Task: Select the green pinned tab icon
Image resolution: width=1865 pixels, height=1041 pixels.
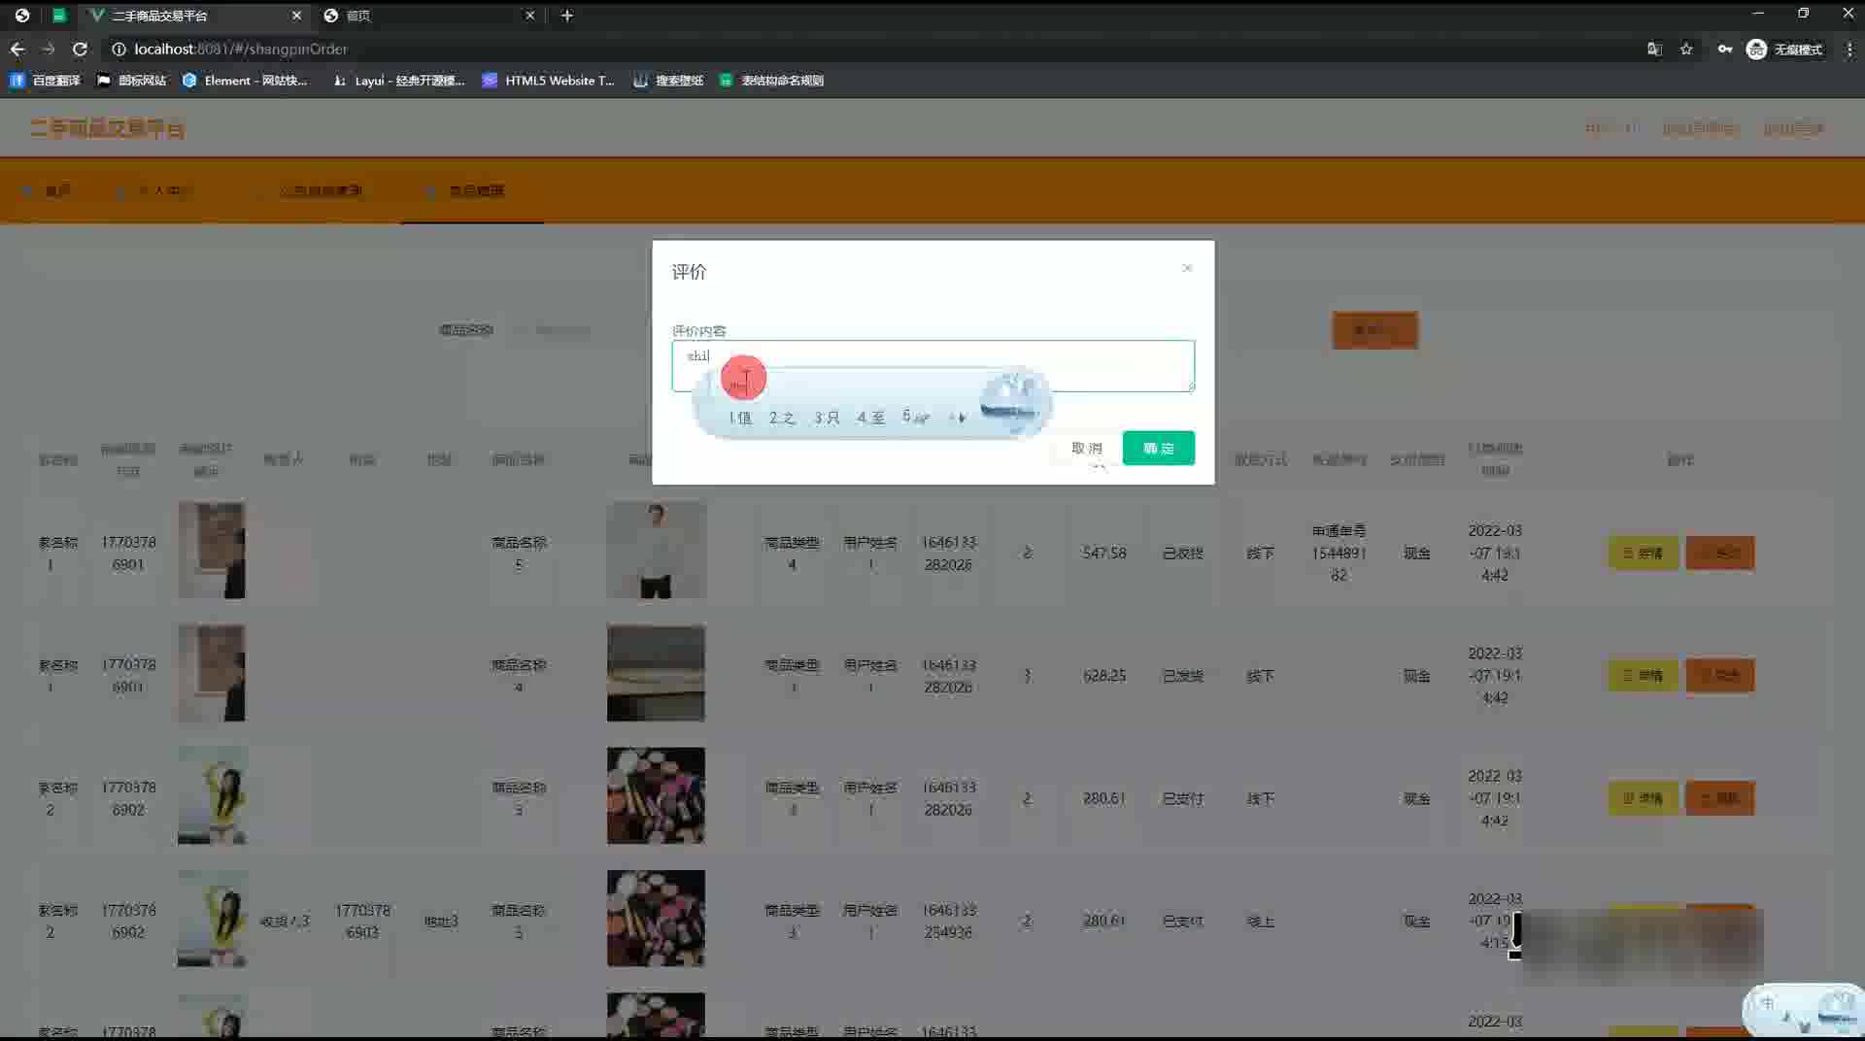Action: point(58,16)
